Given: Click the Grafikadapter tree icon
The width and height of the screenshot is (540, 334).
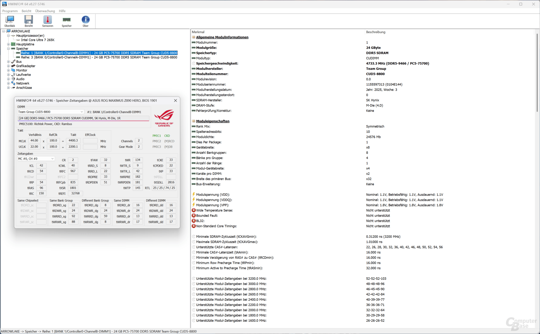Looking at the screenshot, I should point(13,66).
